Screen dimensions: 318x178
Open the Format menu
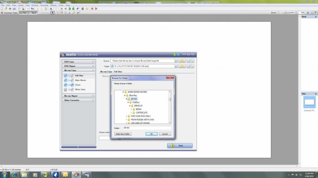tap(35, 5)
